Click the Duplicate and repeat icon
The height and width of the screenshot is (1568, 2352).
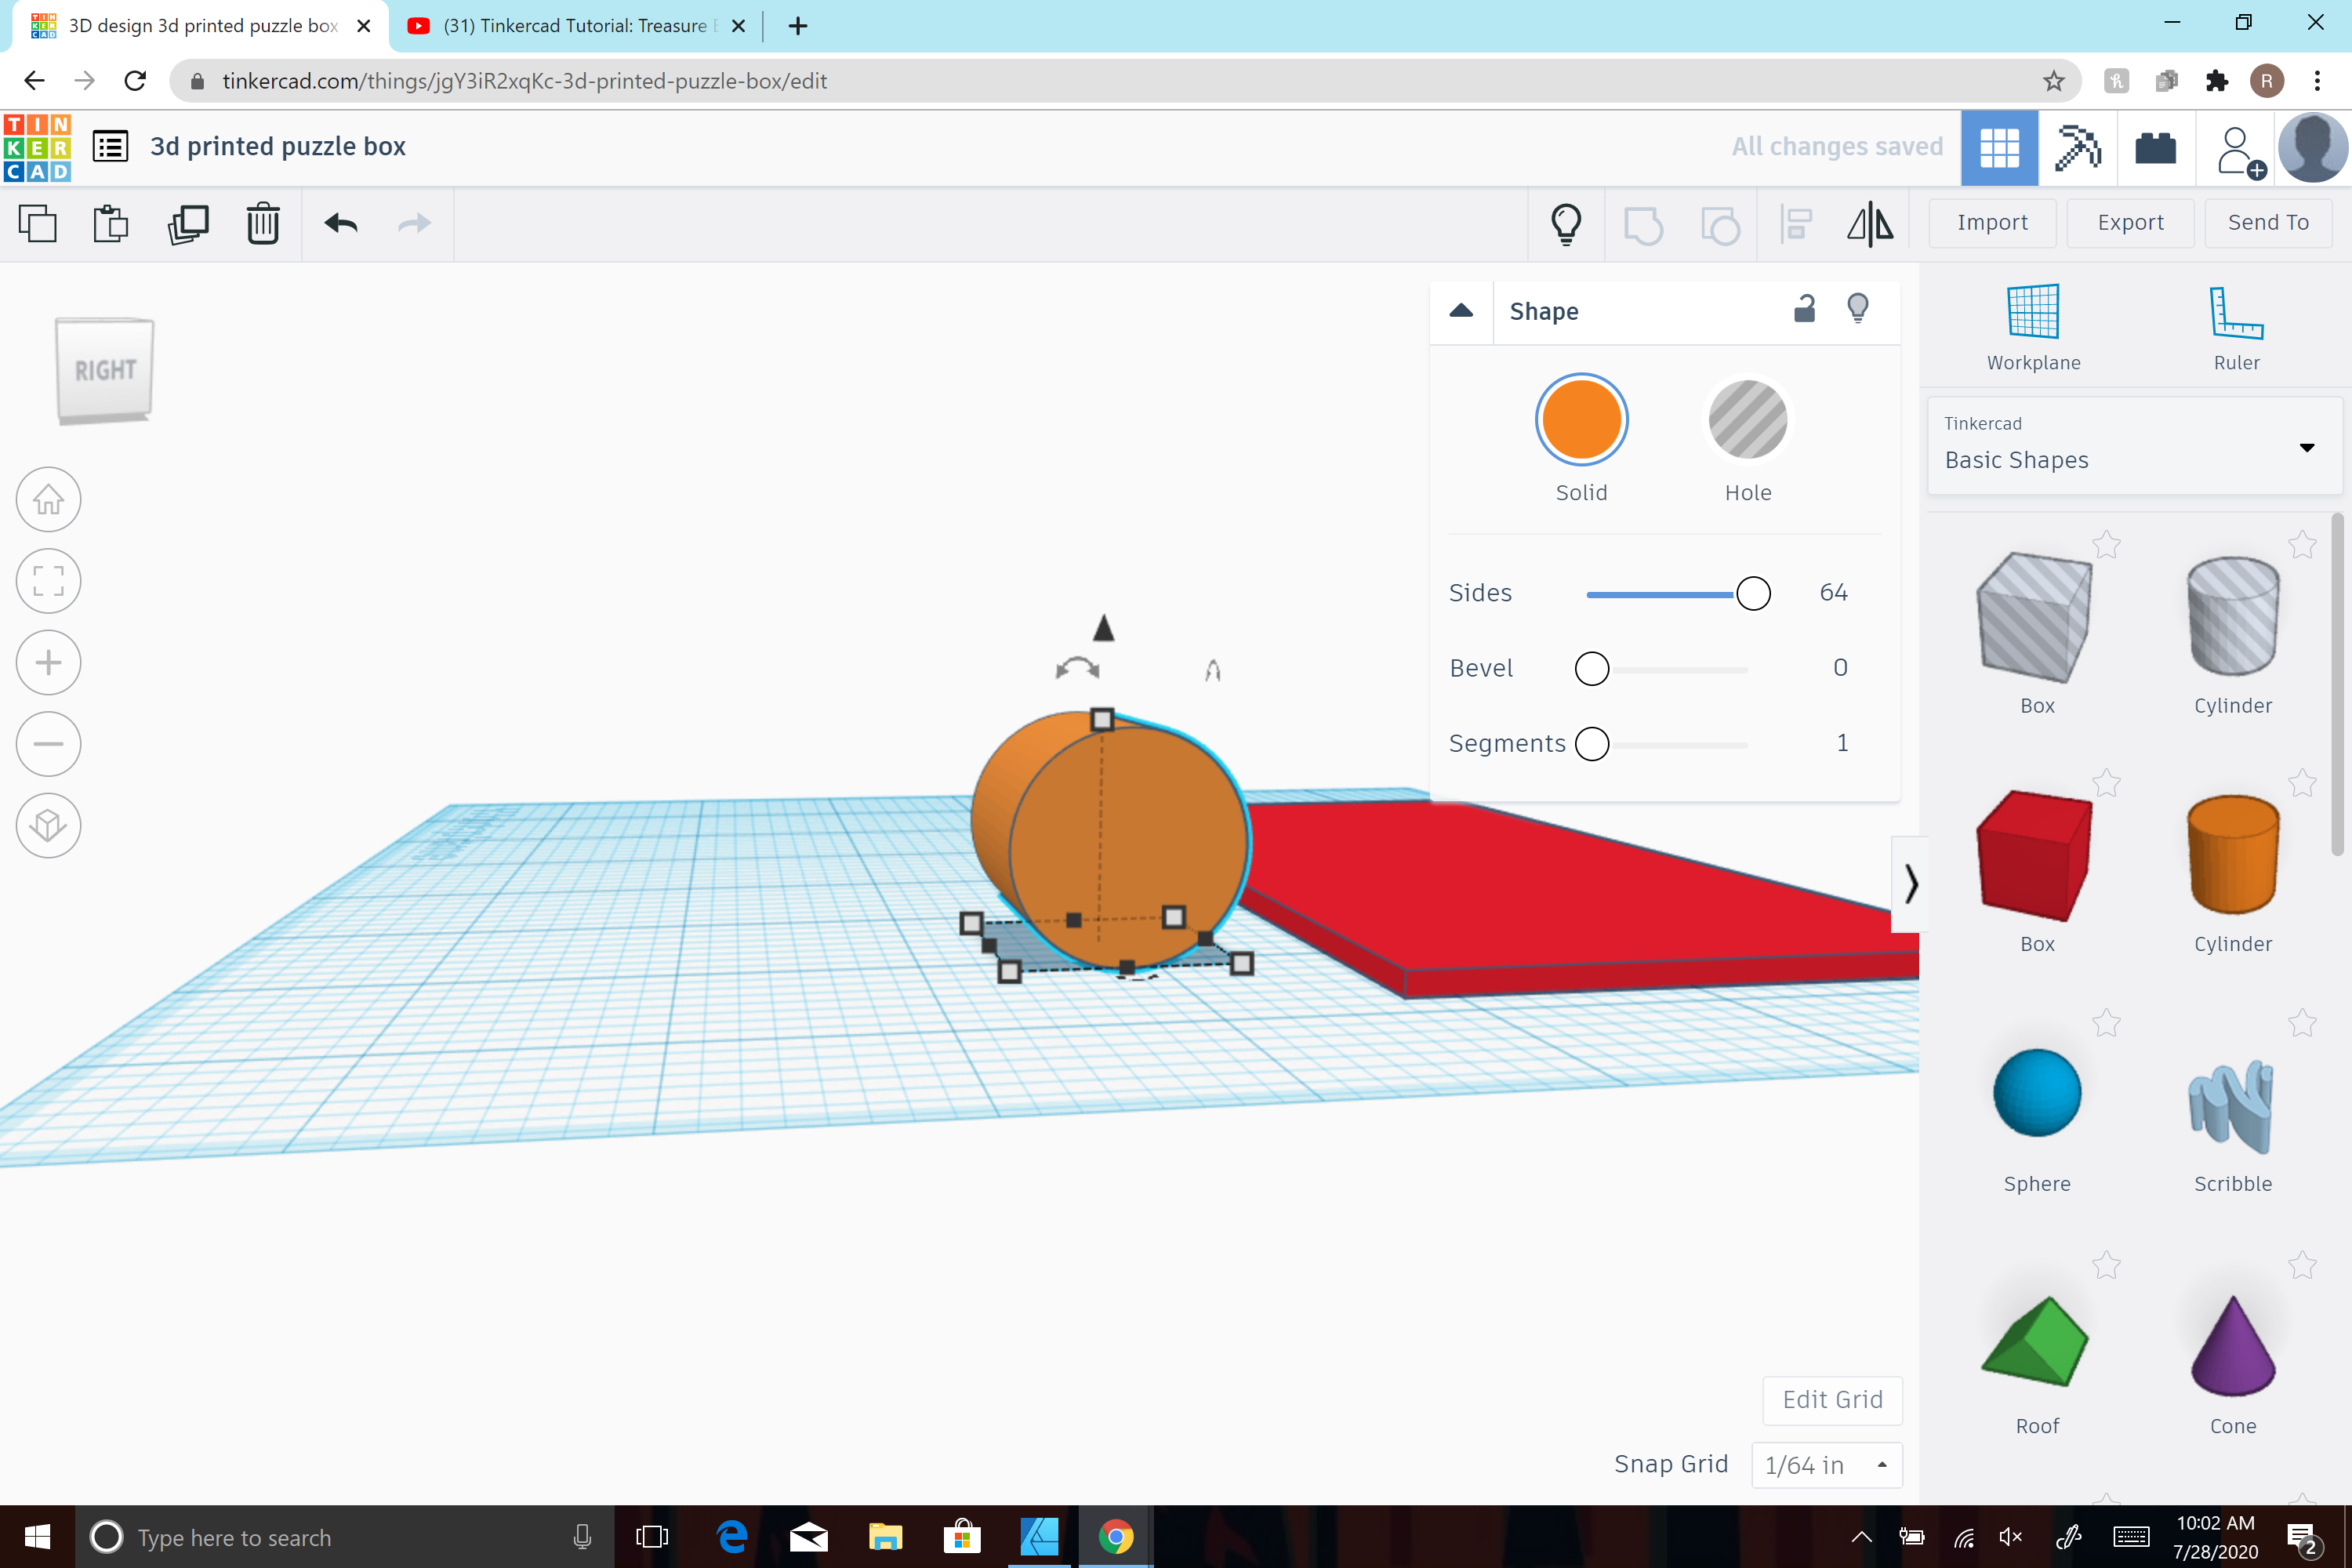coord(188,223)
